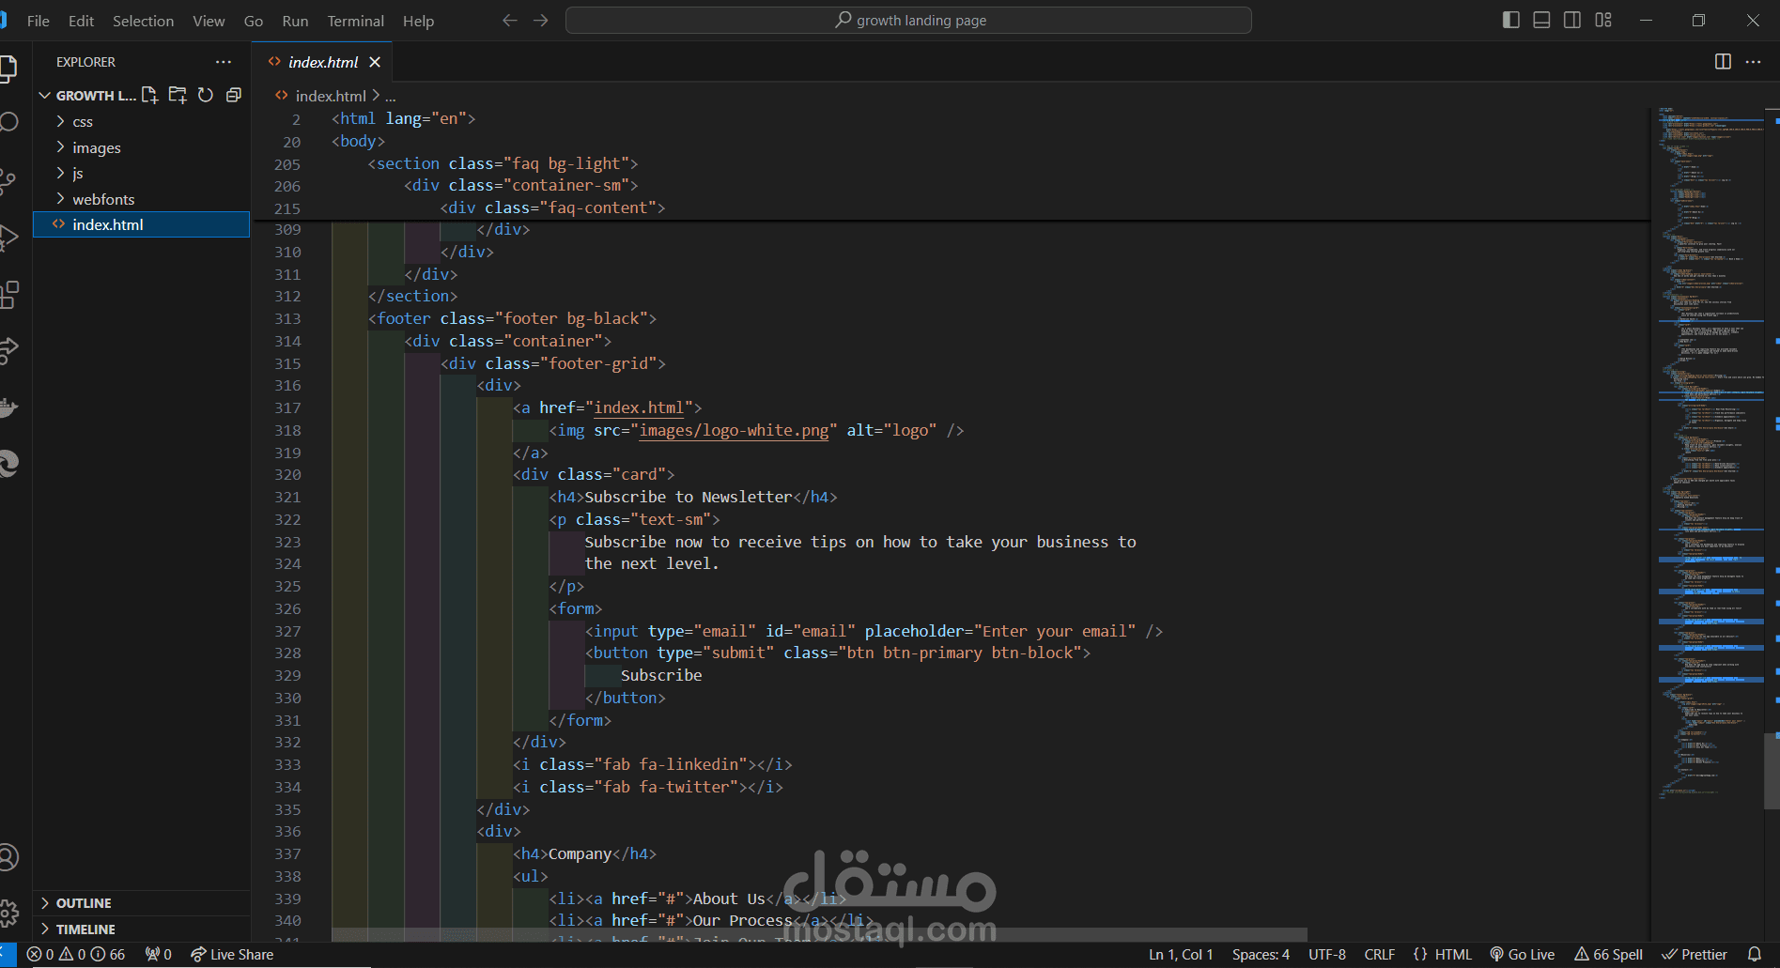Create a new file in the explorer
Screen dimensions: 1780x968
(x=150, y=95)
